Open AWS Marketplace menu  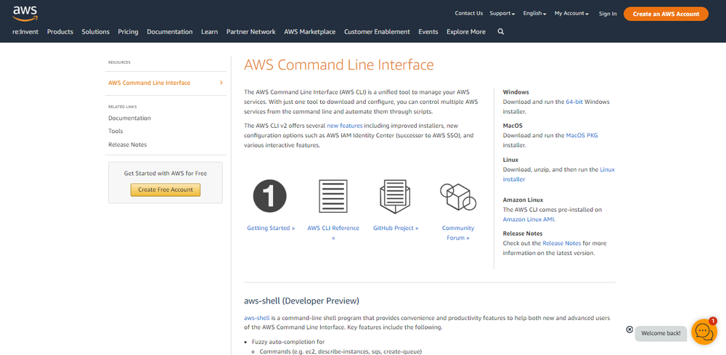(x=310, y=31)
